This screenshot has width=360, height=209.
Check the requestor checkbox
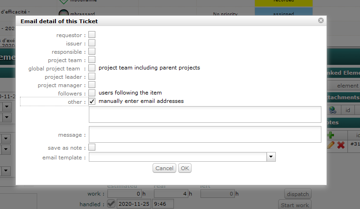pos(92,34)
